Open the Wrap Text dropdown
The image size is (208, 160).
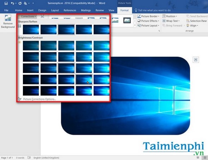[x=171, y=21]
